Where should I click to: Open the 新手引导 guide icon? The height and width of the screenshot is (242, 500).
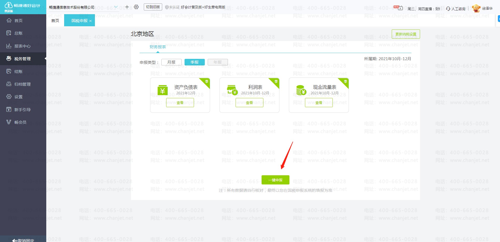click(x=9, y=110)
